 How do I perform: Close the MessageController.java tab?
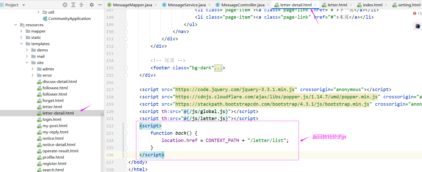268,5
